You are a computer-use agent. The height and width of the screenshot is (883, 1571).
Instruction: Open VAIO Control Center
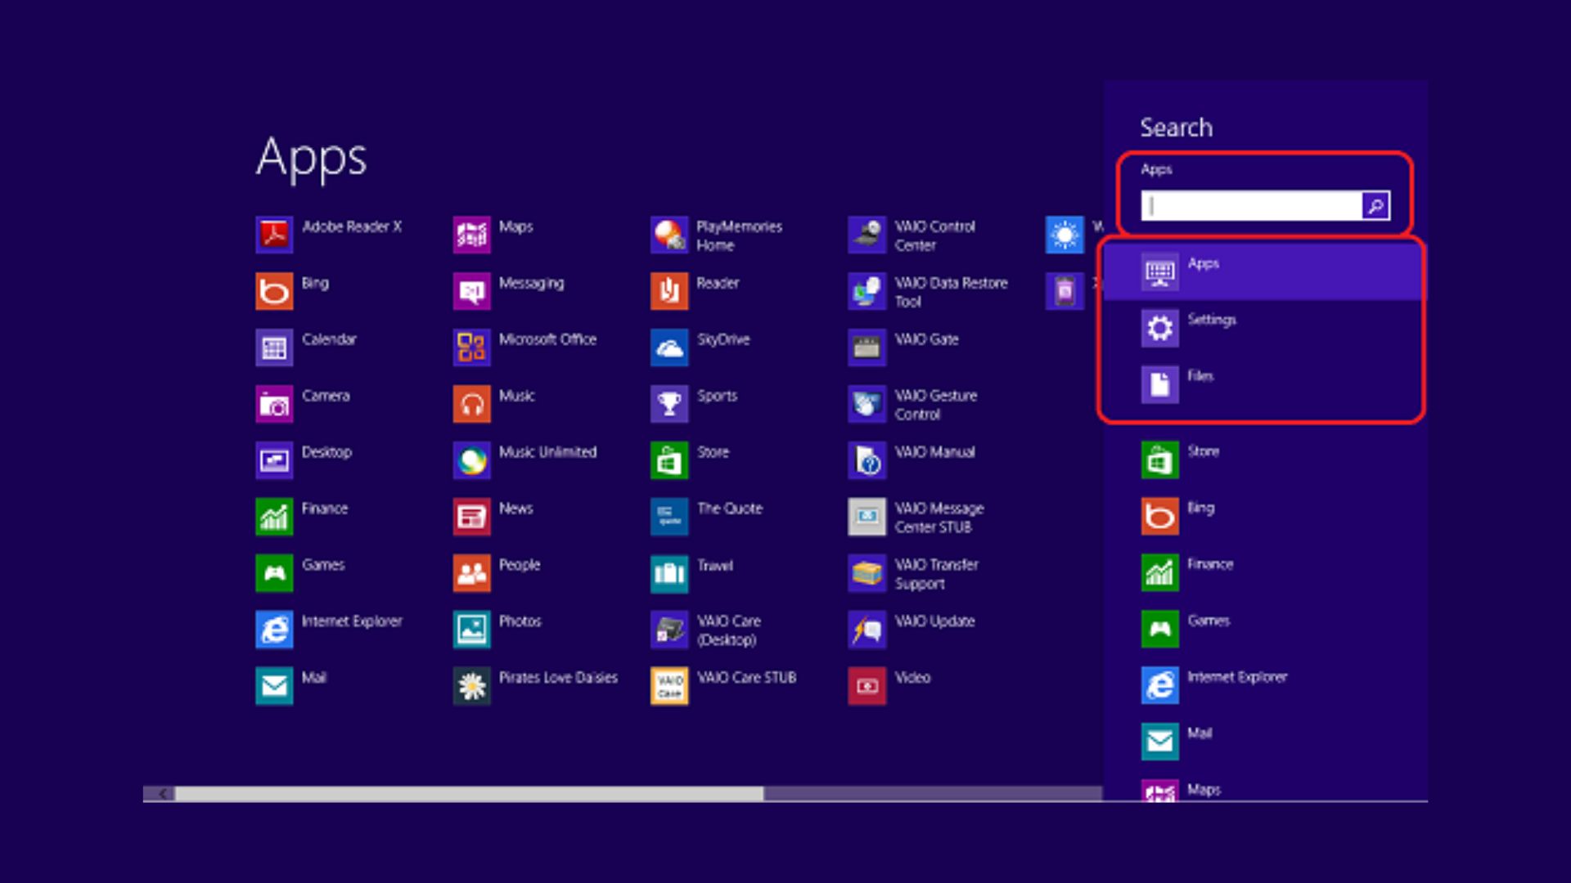(x=867, y=235)
